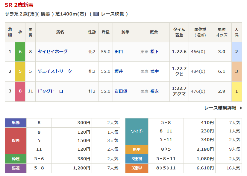Click odds value 3.0
Image resolution: width=247 pixels, height=176 pixels.
(x=222, y=52)
